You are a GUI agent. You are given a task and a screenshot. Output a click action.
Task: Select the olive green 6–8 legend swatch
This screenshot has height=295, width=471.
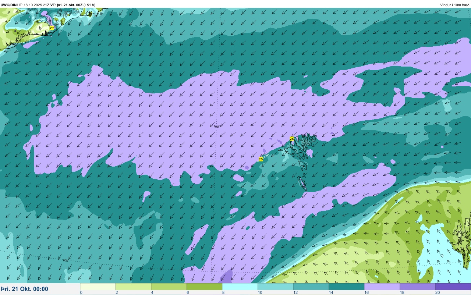coord(204,287)
